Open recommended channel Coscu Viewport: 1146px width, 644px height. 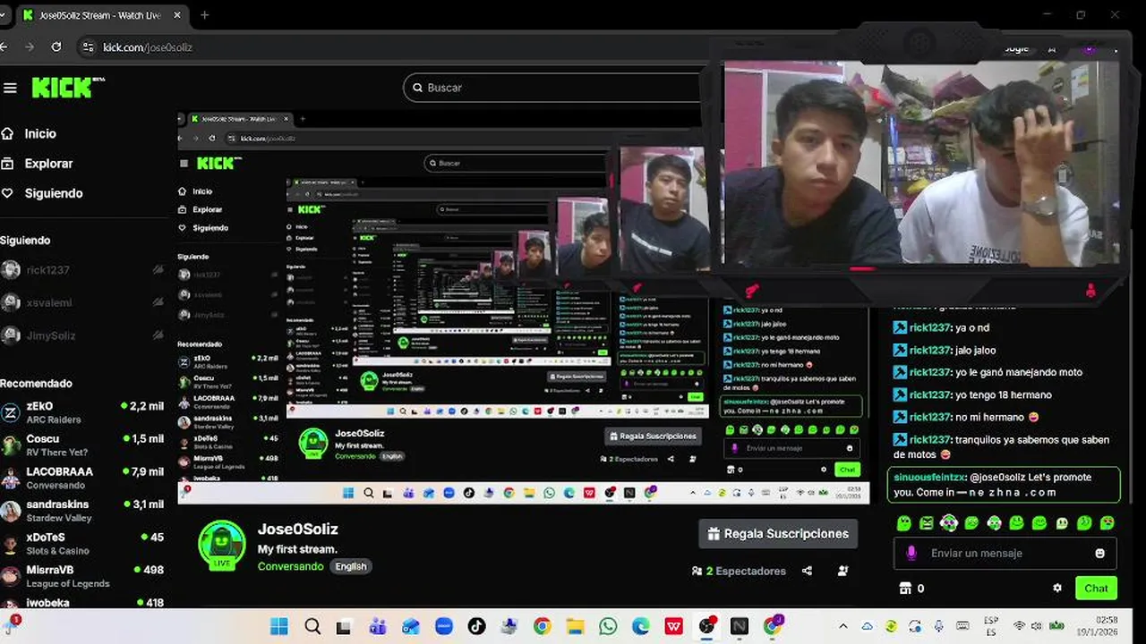click(82, 445)
